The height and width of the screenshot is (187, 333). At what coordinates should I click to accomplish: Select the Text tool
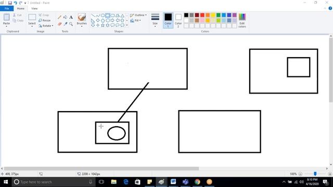71,17
